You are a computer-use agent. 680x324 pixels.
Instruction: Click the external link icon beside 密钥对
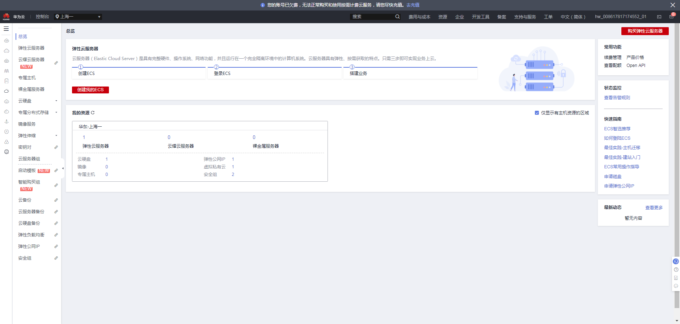pyautogui.click(x=56, y=147)
